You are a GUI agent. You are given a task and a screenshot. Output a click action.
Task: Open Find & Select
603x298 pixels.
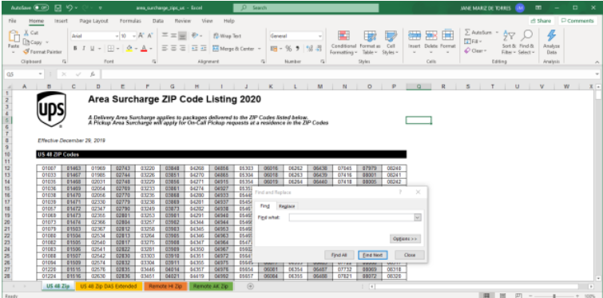[x=526, y=42]
